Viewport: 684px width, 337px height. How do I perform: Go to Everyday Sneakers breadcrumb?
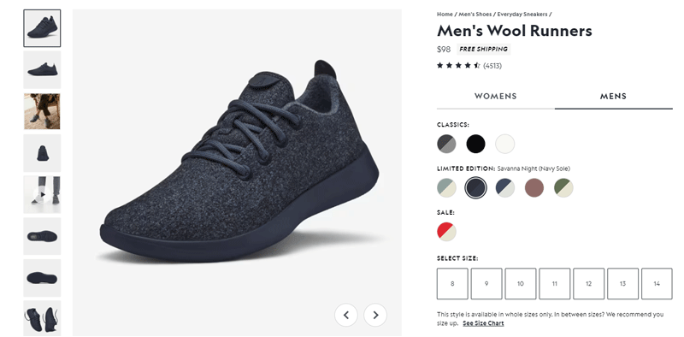click(522, 15)
